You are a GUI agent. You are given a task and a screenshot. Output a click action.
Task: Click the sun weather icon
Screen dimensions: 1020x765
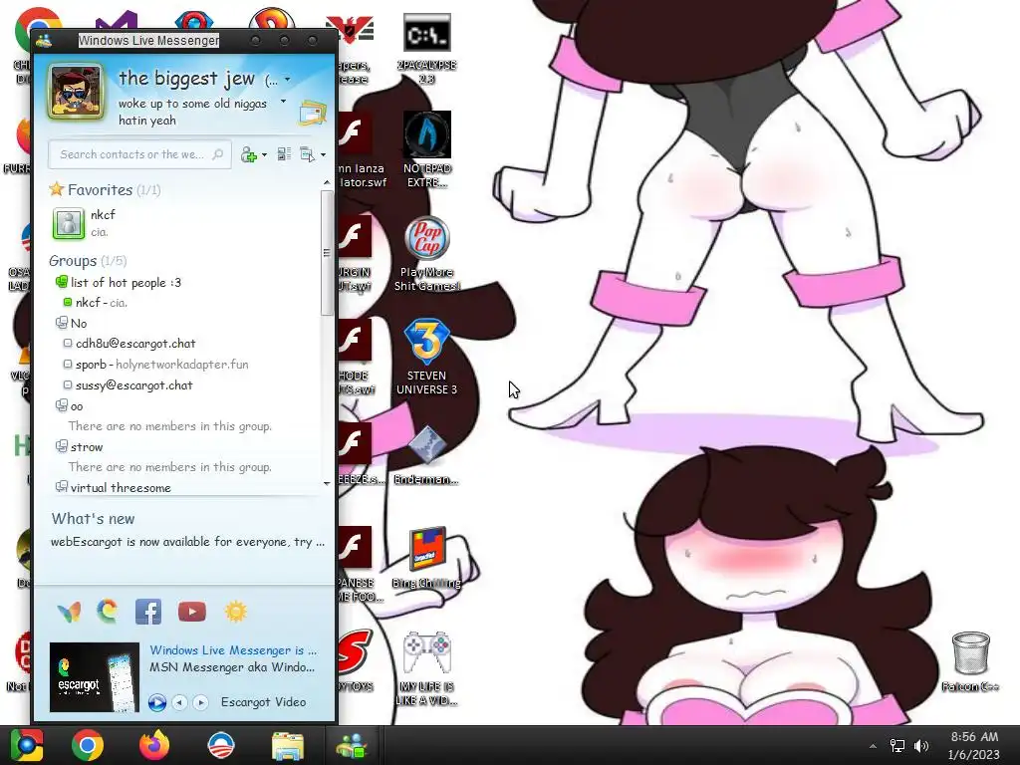coord(235,612)
